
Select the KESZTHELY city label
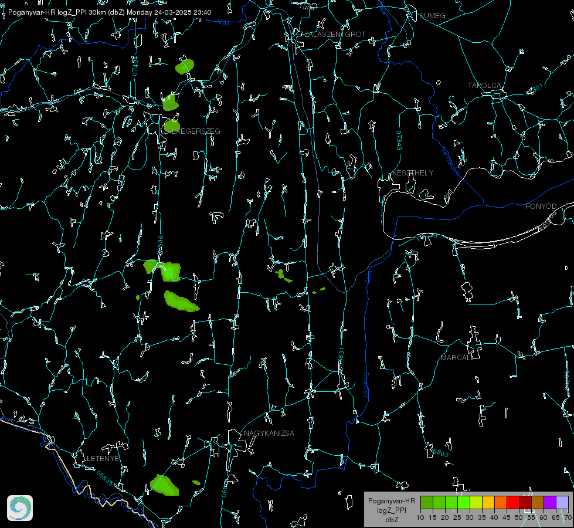click(413, 172)
